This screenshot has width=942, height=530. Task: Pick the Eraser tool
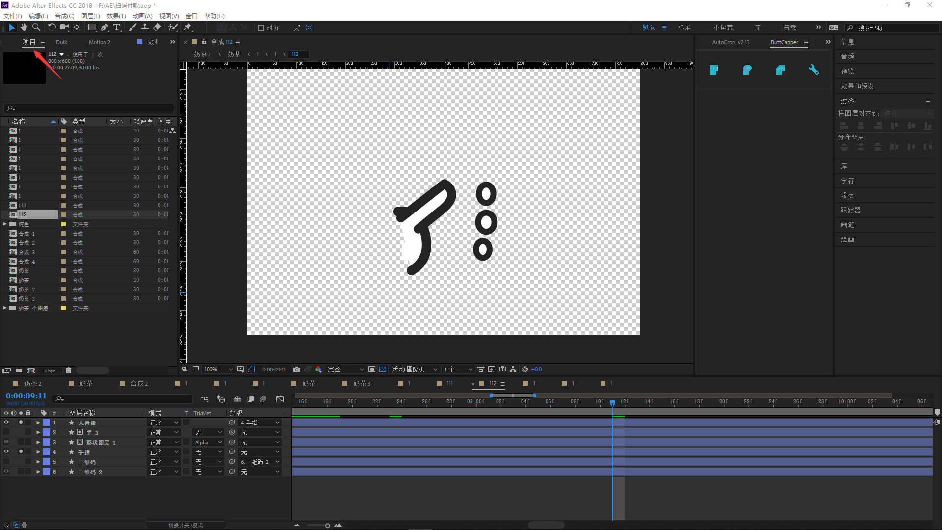(157, 27)
